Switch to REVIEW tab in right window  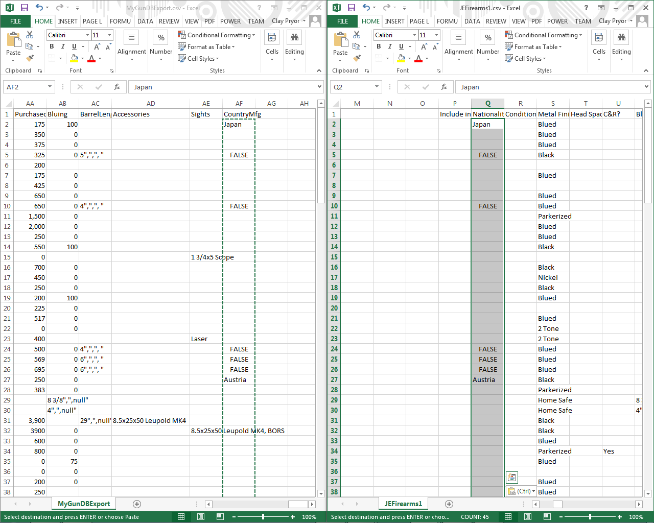pos(496,21)
